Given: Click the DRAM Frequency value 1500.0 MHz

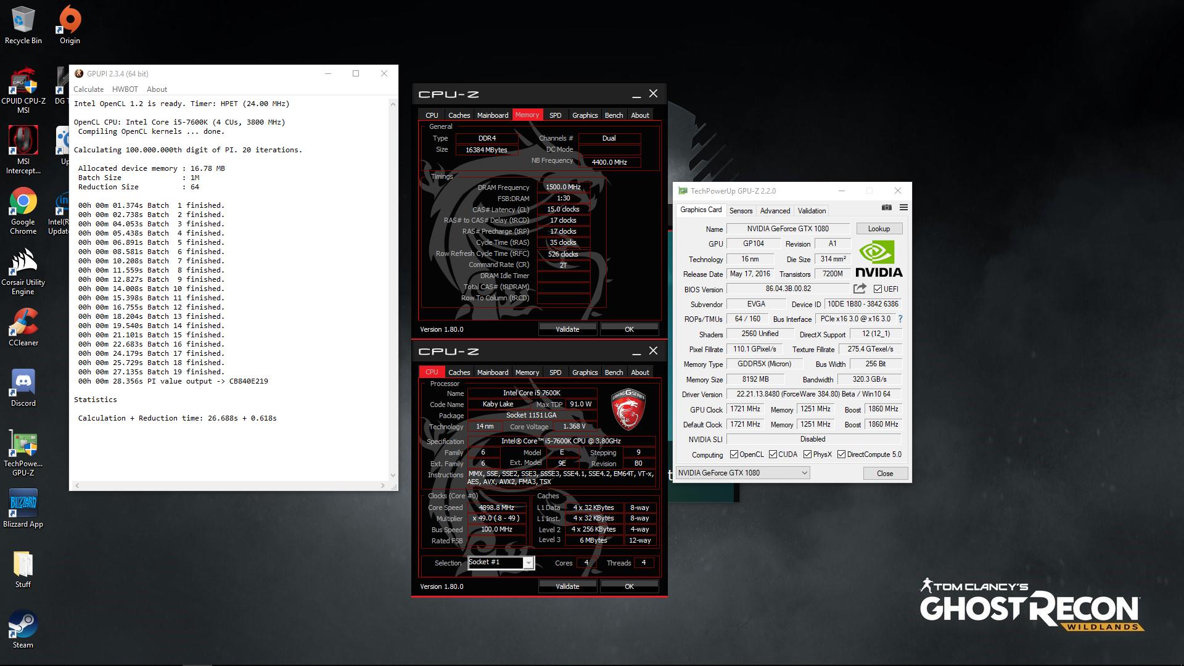Looking at the screenshot, I should point(563,187).
